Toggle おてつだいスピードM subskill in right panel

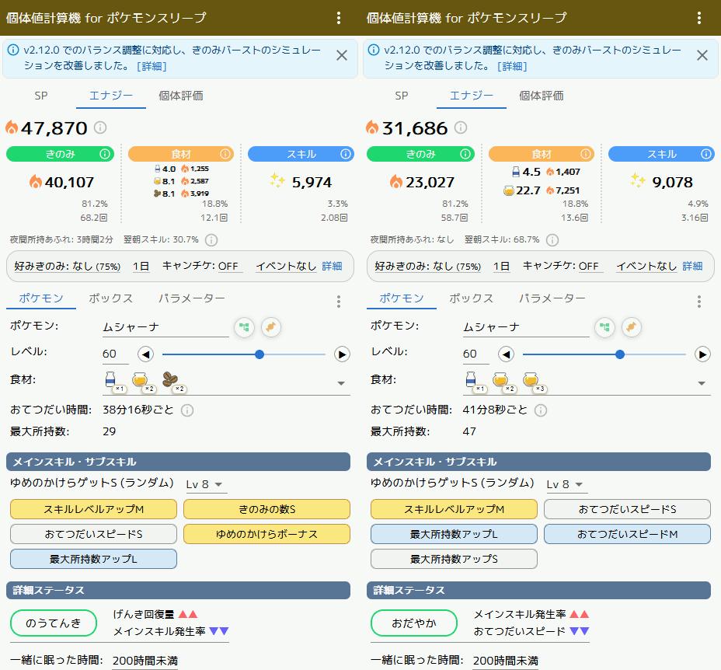pyautogui.click(x=627, y=534)
